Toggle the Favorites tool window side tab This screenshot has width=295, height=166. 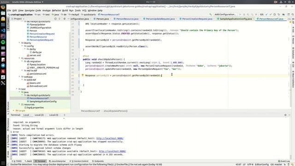(x=8, y=142)
